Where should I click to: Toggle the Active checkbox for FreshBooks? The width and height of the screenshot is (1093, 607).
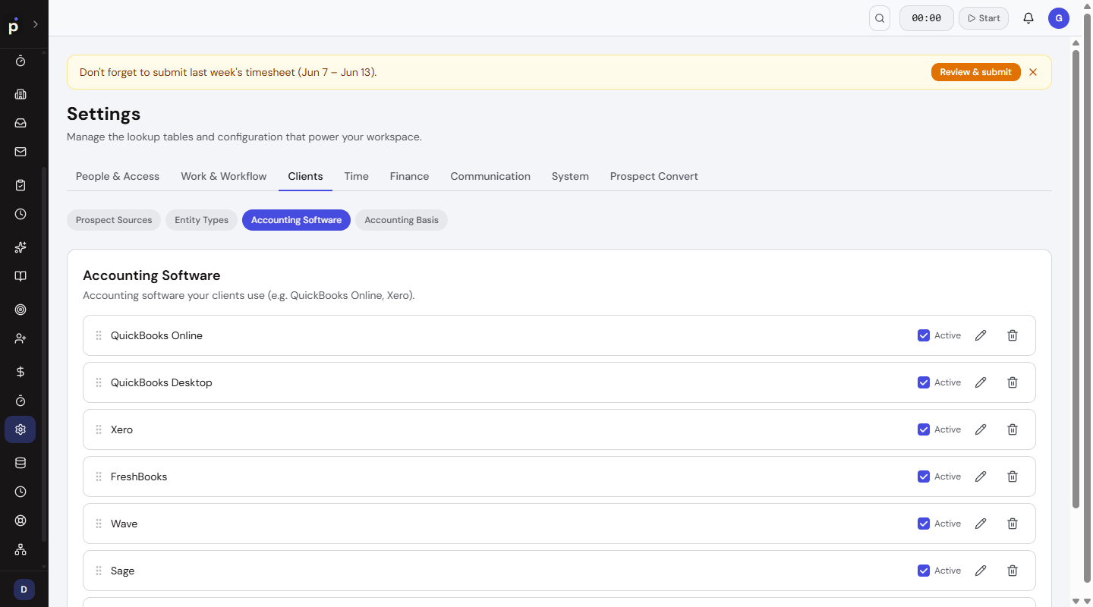924,476
